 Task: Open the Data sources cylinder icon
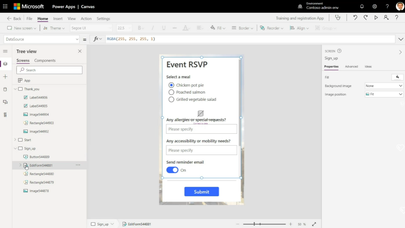click(x=5, y=89)
